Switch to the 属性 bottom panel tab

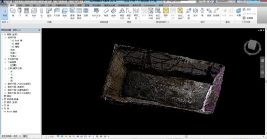tap(25, 136)
